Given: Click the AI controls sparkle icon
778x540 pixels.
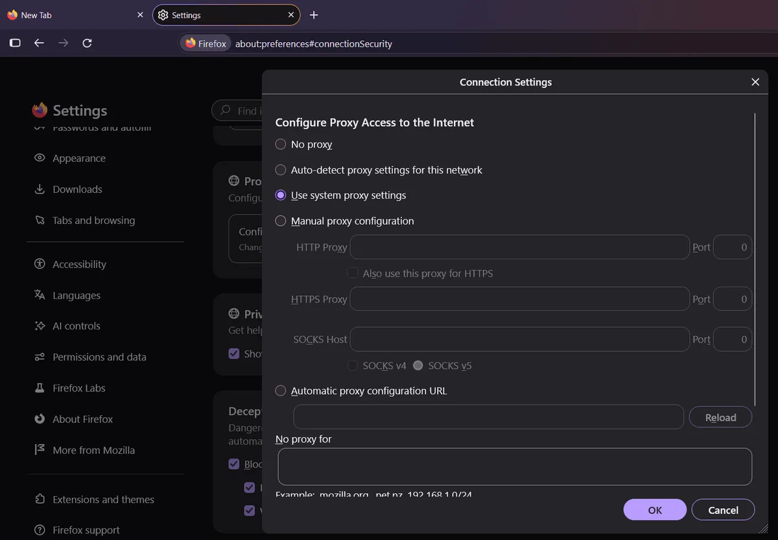Looking at the screenshot, I should [x=40, y=326].
